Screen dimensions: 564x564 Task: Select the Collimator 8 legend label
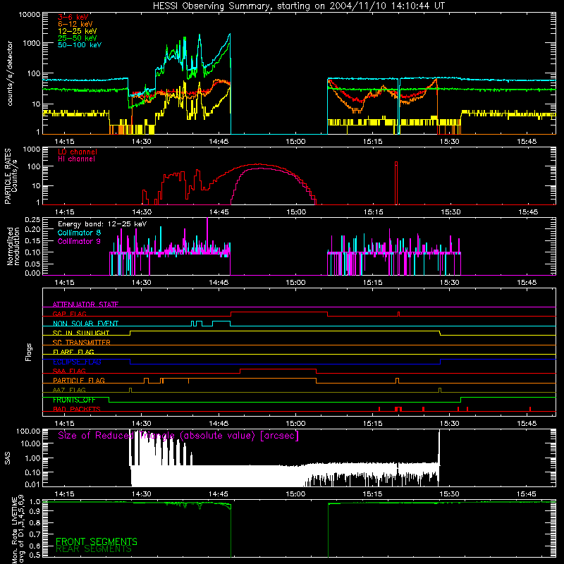pos(79,233)
